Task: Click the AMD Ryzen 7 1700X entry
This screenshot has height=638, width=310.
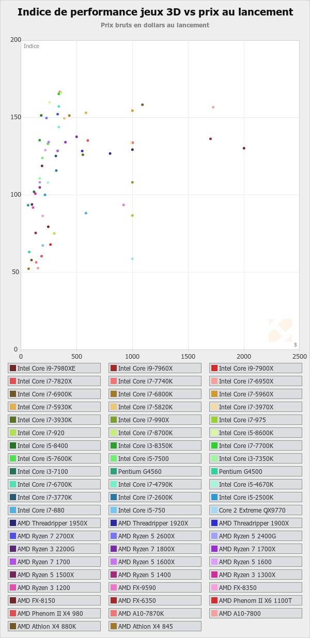Action: pos(256,549)
